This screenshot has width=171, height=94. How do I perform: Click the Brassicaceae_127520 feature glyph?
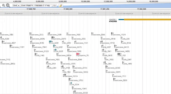tap(69, 79)
